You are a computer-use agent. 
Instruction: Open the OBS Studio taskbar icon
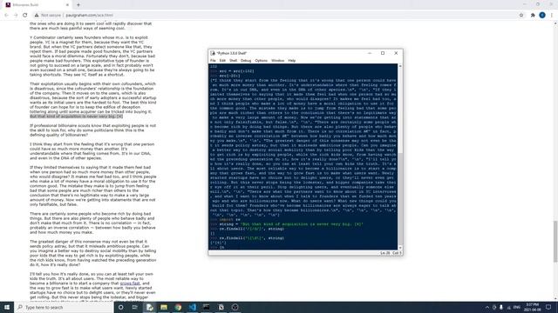pyautogui.click(x=235, y=307)
